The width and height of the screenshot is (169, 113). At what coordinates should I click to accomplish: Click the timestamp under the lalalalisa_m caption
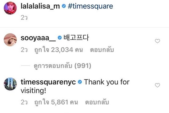click(24, 18)
